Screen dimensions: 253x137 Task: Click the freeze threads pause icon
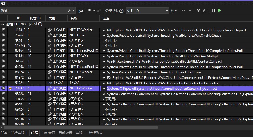(213, 11)
